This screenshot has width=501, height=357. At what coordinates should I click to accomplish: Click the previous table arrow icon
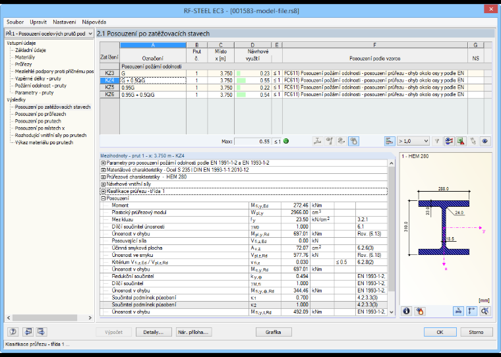(x=28, y=331)
